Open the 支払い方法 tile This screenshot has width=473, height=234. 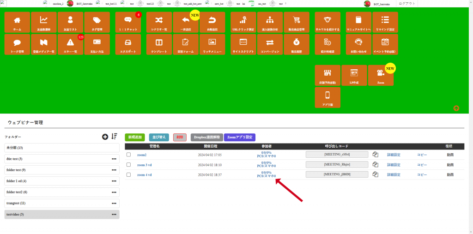pos(97,44)
